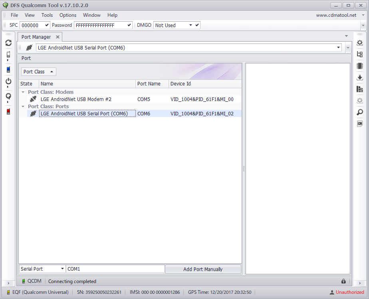Close the Port Manager tab
Image resolution: width=369 pixels, height=299 pixels.
pyautogui.click(x=58, y=37)
